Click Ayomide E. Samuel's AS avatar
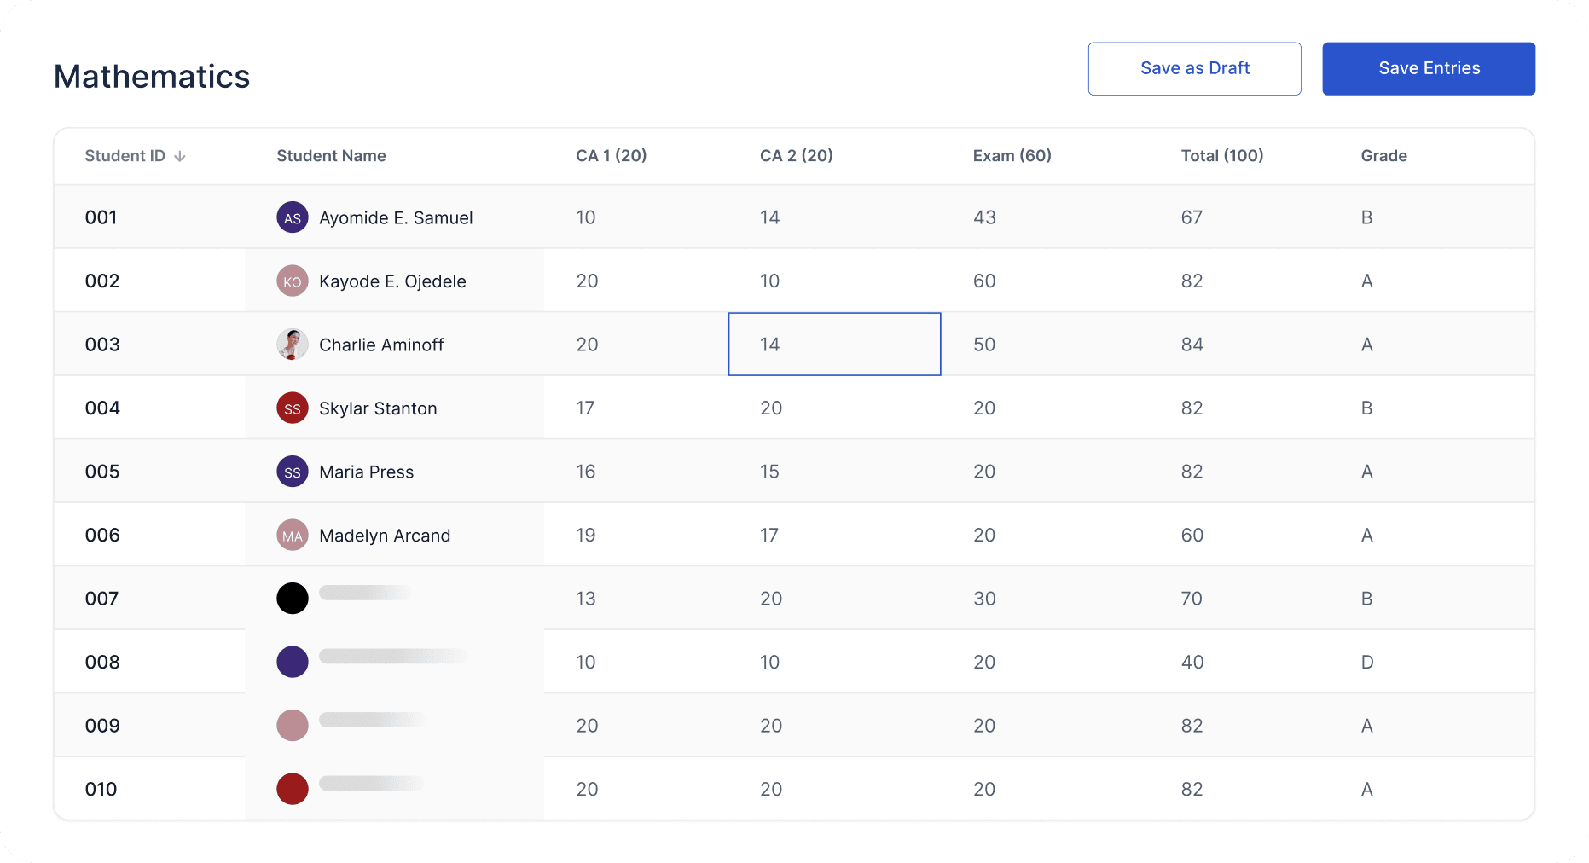 pos(292,217)
